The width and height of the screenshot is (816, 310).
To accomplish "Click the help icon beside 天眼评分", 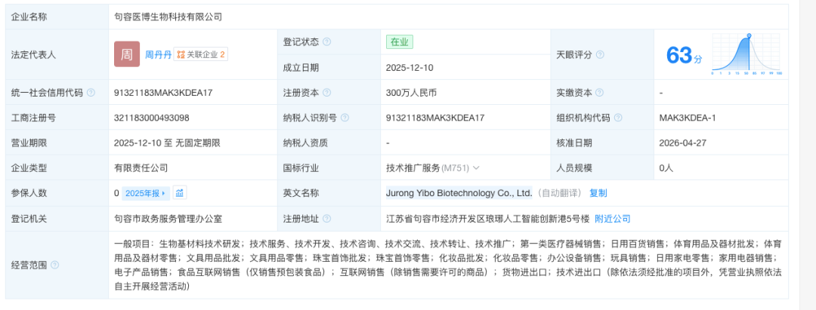I will coord(600,54).
